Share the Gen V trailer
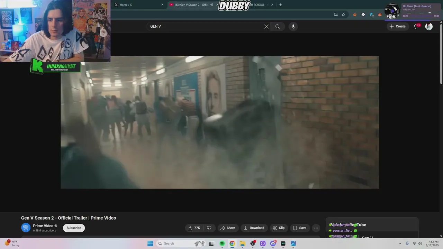 228,228
